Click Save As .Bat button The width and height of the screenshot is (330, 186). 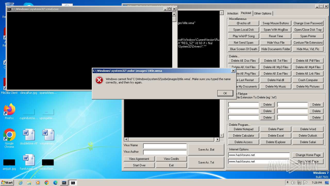tap(206, 150)
